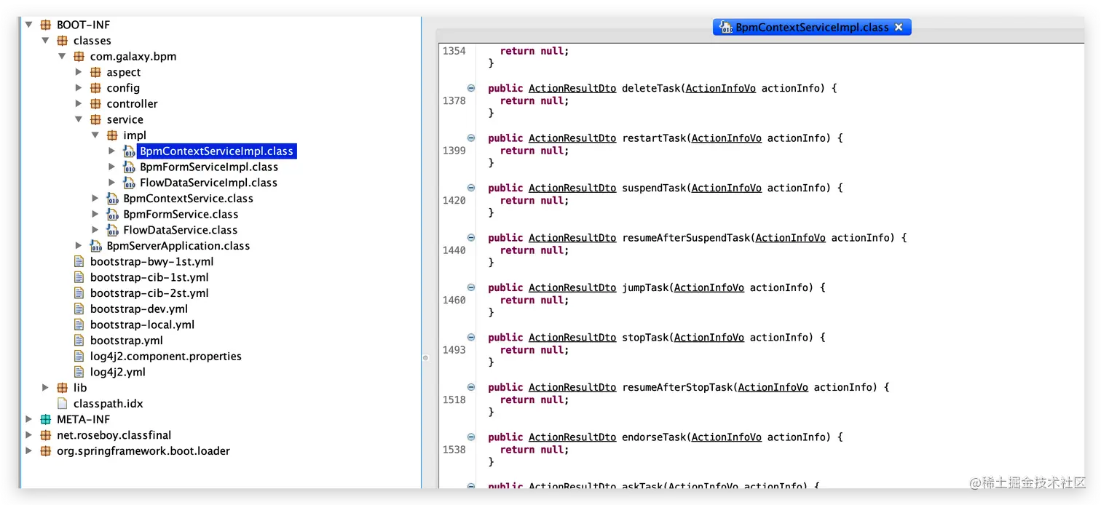Image resolution: width=1101 pixels, height=505 pixels.
Task: Click the service package icon
Action: [x=95, y=120]
